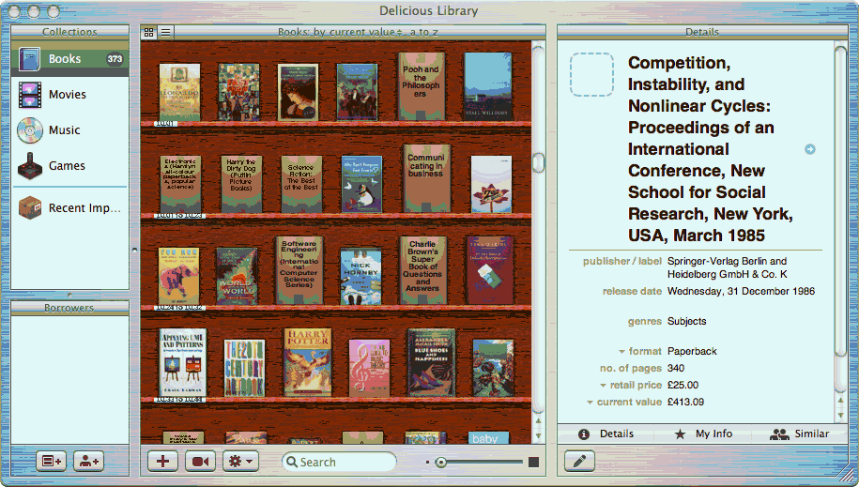Open the video camera barcode scanner
This screenshot has height=487, width=859.
[x=200, y=462]
